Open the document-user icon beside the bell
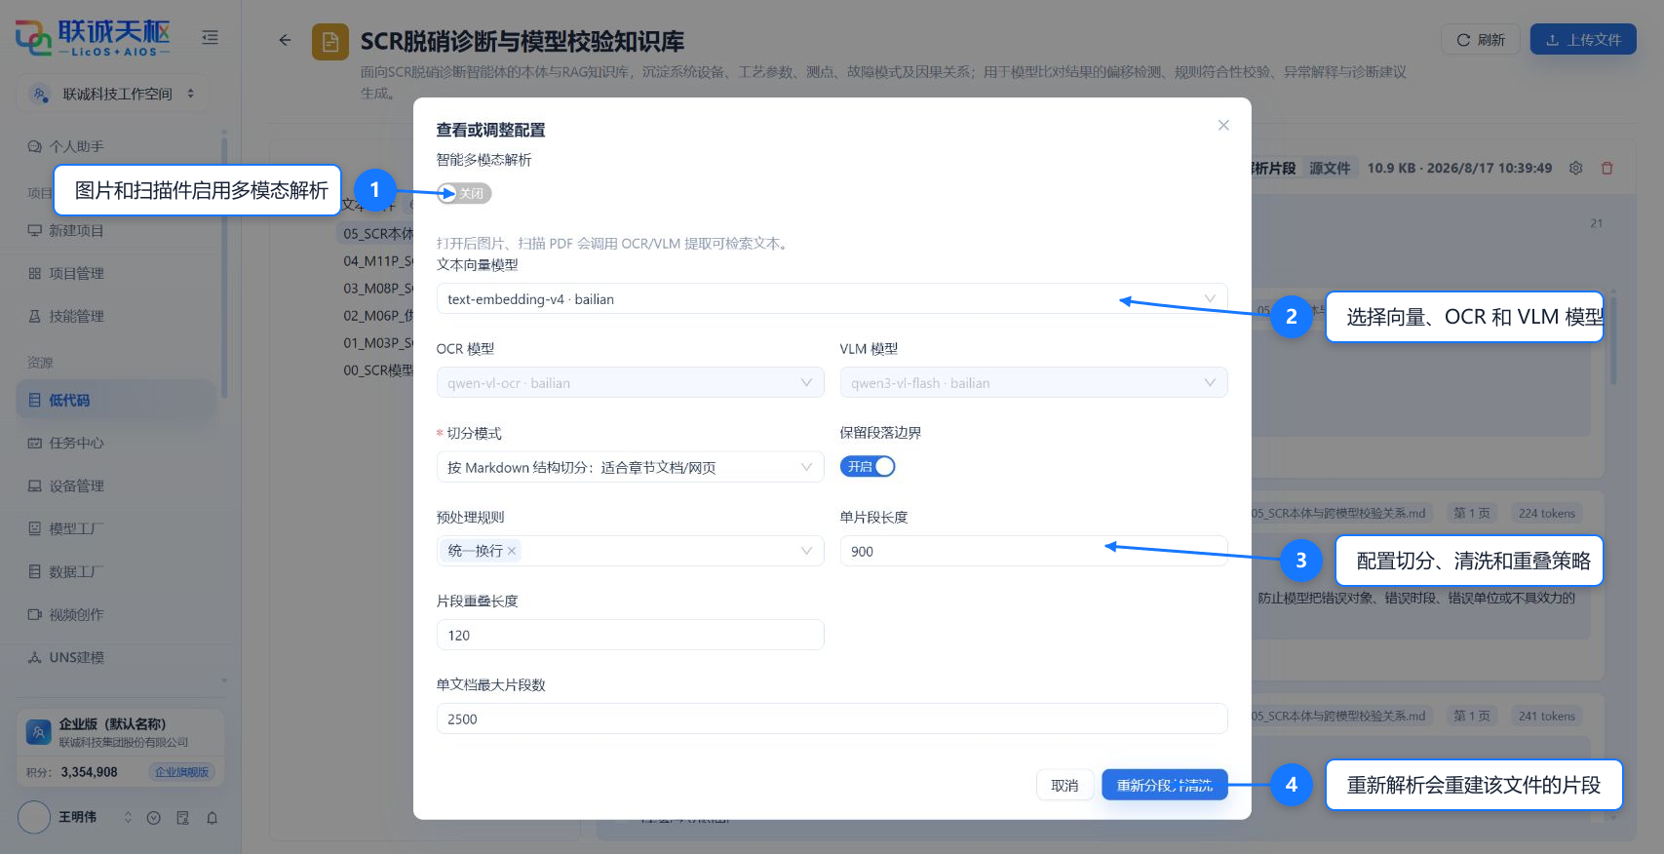Image resolution: width=1664 pixels, height=854 pixels. click(x=182, y=818)
